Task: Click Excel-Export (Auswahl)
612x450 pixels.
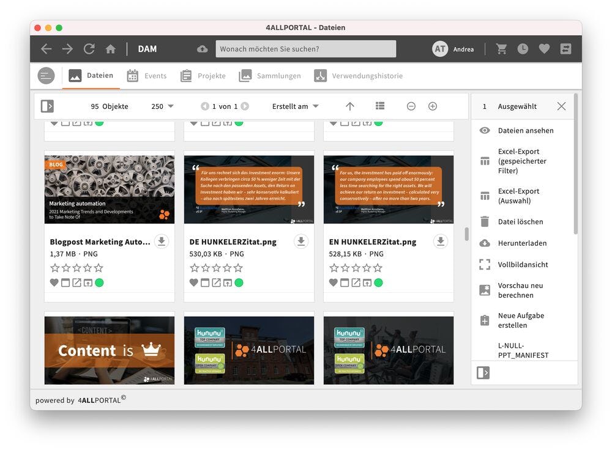Action: (x=522, y=196)
